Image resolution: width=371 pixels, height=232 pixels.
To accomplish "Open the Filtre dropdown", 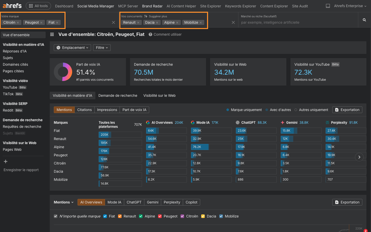I will pyautogui.click(x=102, y=48).
